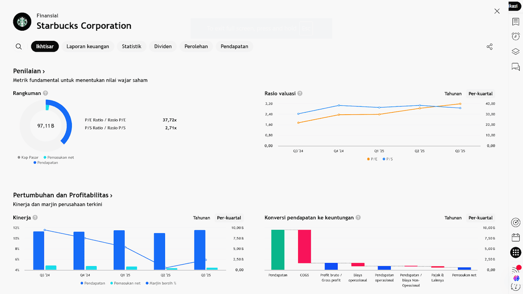Image resolution: width=523 pixels, height=294 pixels.
Task: Open the chat bubbles sidebar icon
Action: pos(516,67)
